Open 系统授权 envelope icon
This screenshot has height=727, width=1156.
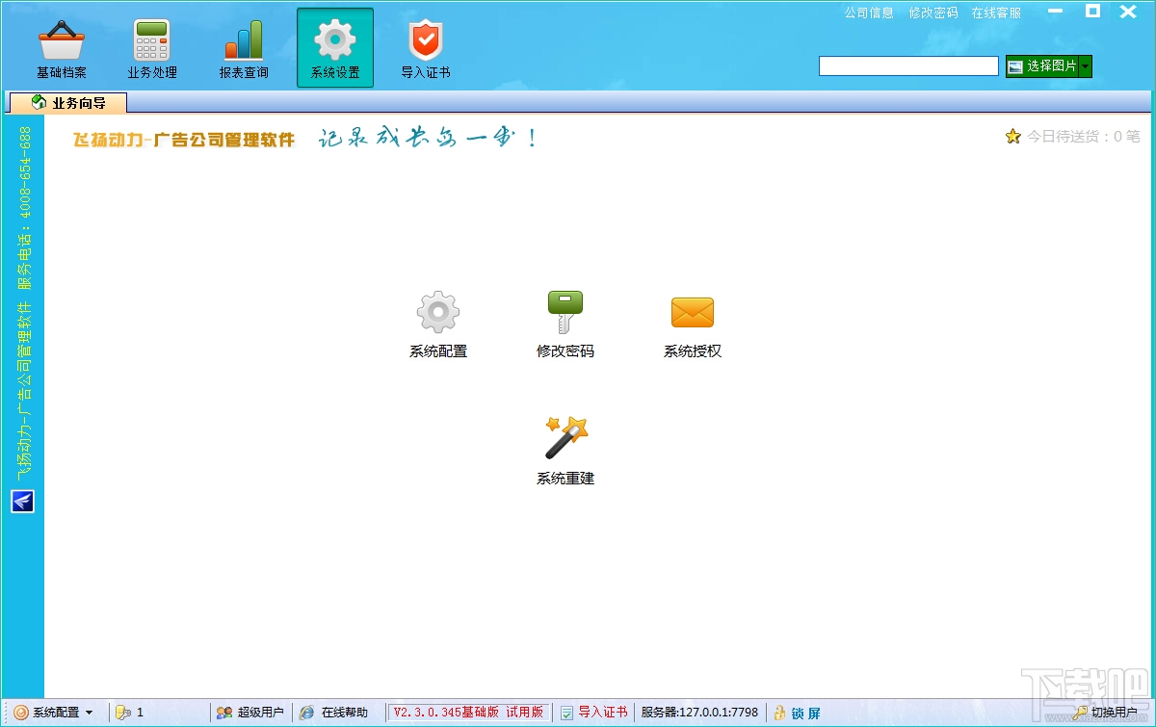692,312
